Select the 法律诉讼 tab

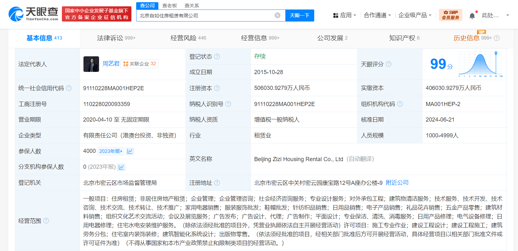click(x=116, y=38)
